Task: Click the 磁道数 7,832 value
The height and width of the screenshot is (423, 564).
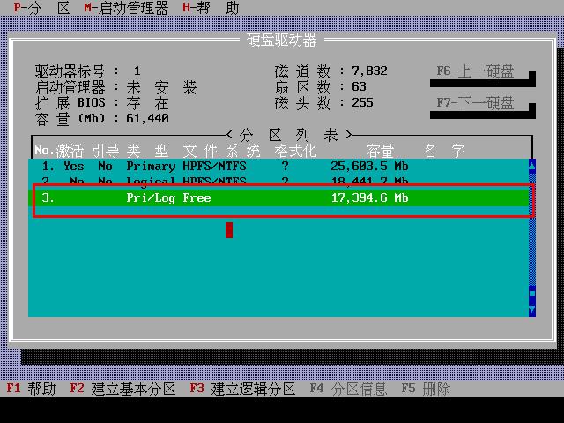Action: (370, 70)
